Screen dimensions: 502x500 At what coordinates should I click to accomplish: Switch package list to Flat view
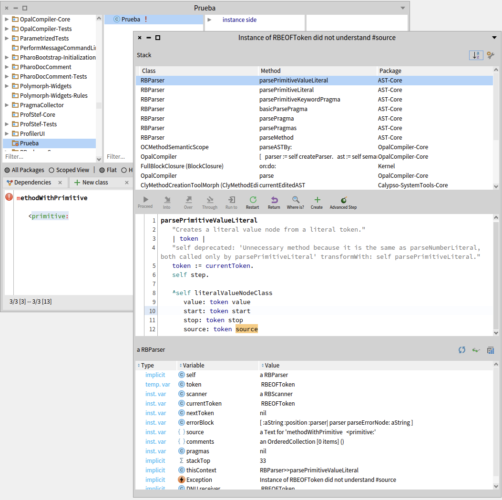click(102, 170)
